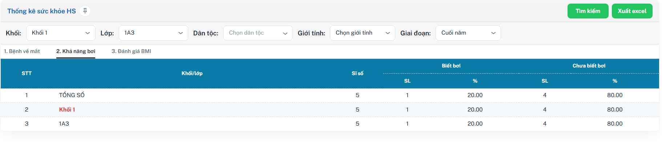Export data with Xuất excel button
This screenshot has height=148, width=662.
click(x=632, y=11)
